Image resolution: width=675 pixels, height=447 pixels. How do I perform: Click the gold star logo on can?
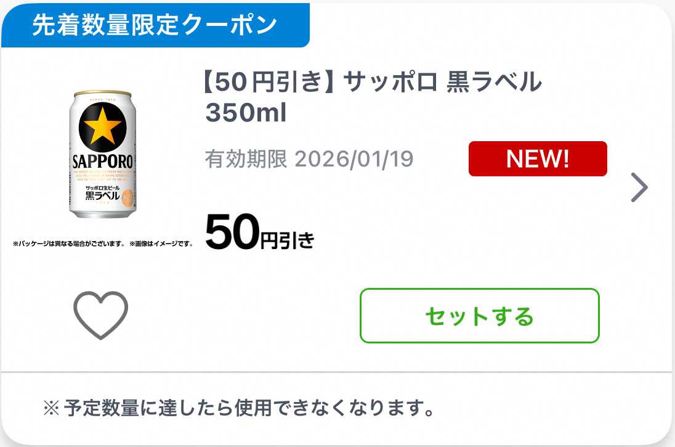[x=102, y=127]
